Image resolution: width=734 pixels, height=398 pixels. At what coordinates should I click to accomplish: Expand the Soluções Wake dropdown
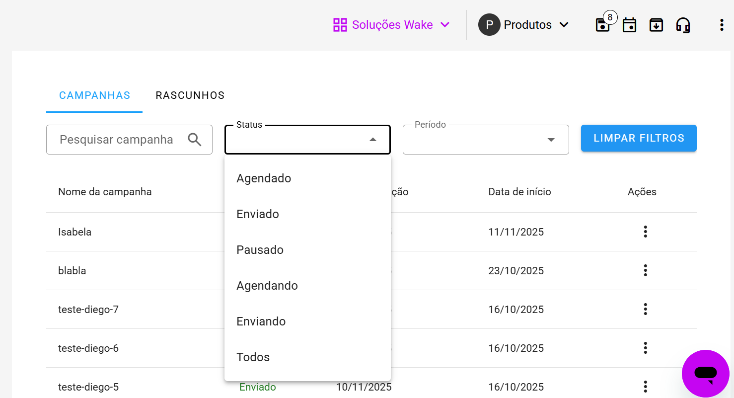[x=391, y=25]
